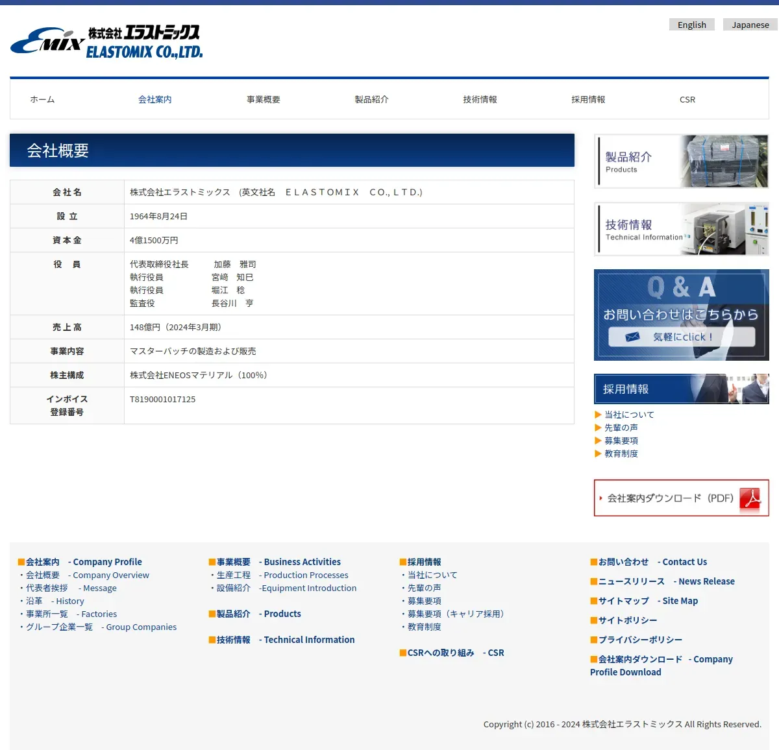Select the establishment date 1964年8月24日
779x750 pixels.
[x=158, y=216]
